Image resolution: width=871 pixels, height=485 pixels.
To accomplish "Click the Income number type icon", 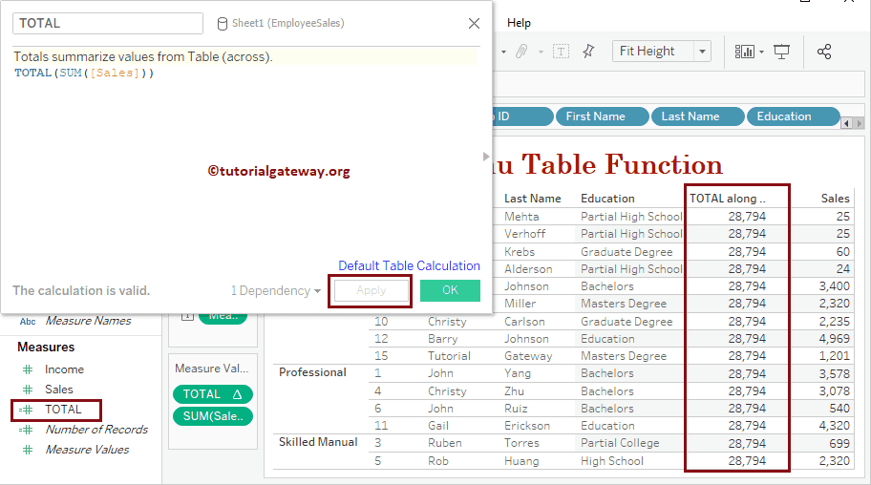I will [27, 369].
